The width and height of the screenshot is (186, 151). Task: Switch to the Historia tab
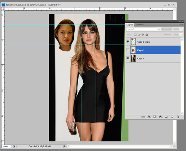click(140, 24)
